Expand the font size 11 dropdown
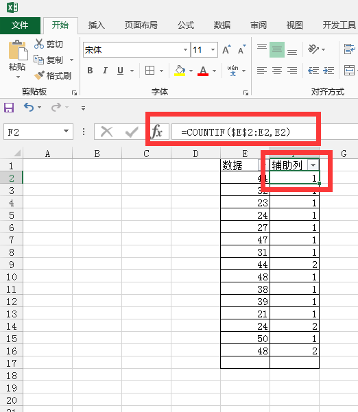The image size is (358, 412). click(x=213, y=49)
